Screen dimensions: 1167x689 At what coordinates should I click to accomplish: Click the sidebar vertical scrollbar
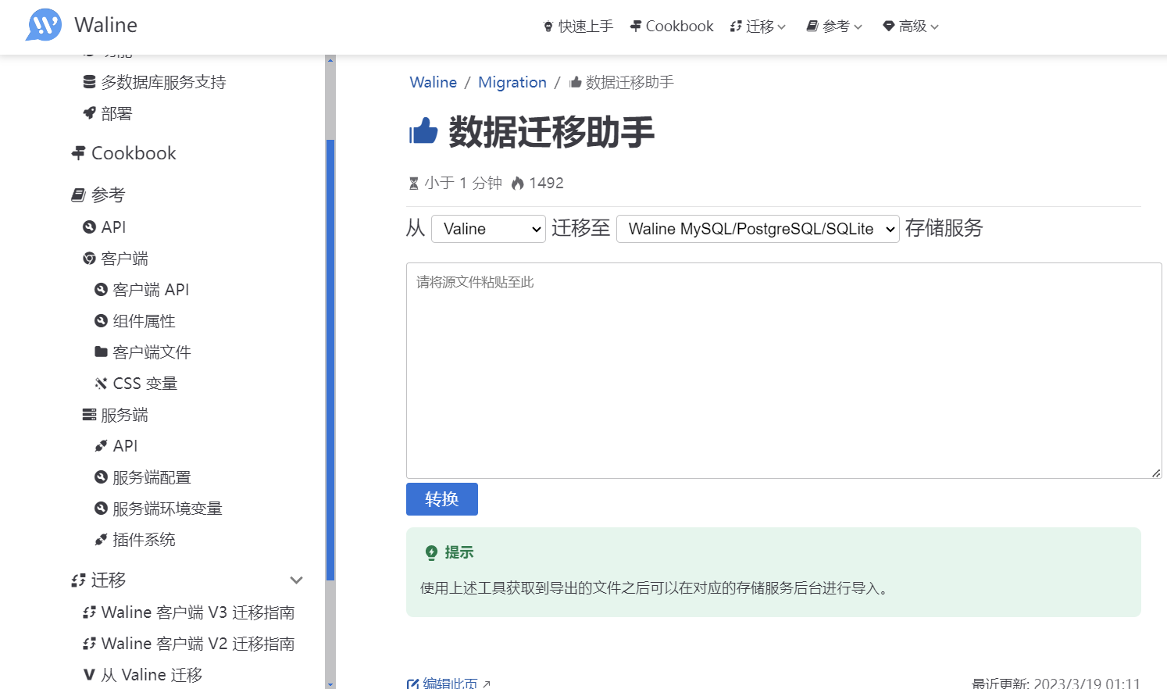click(330, 359)
